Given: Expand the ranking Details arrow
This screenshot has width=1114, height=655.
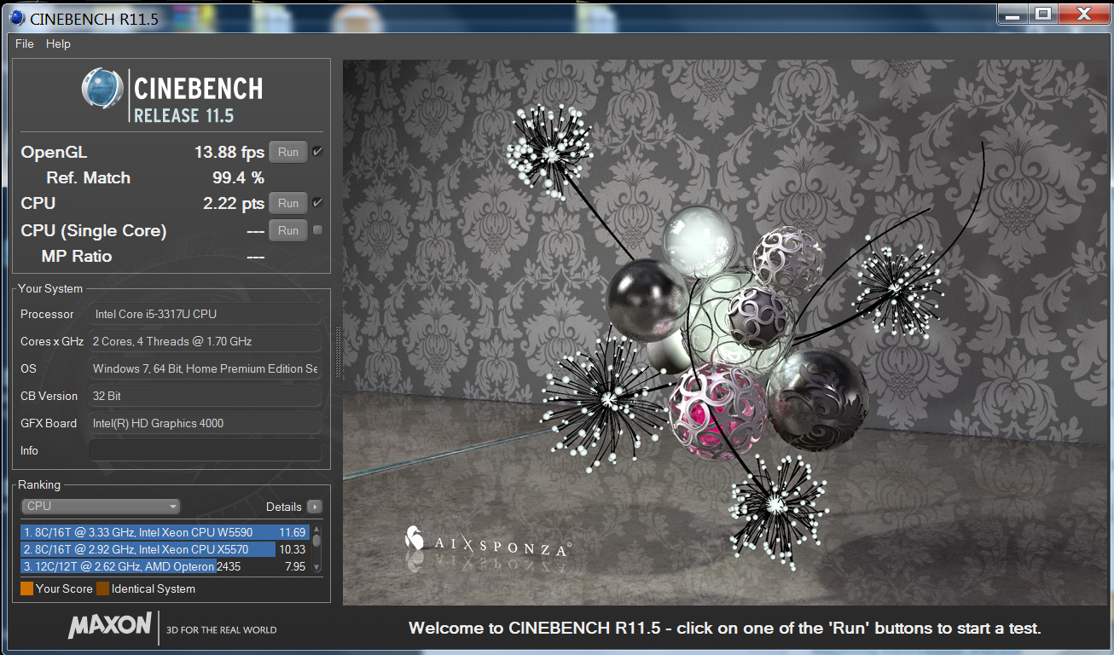Looking at the screenshot, I should pyautogui.click(x=314, y=507).
